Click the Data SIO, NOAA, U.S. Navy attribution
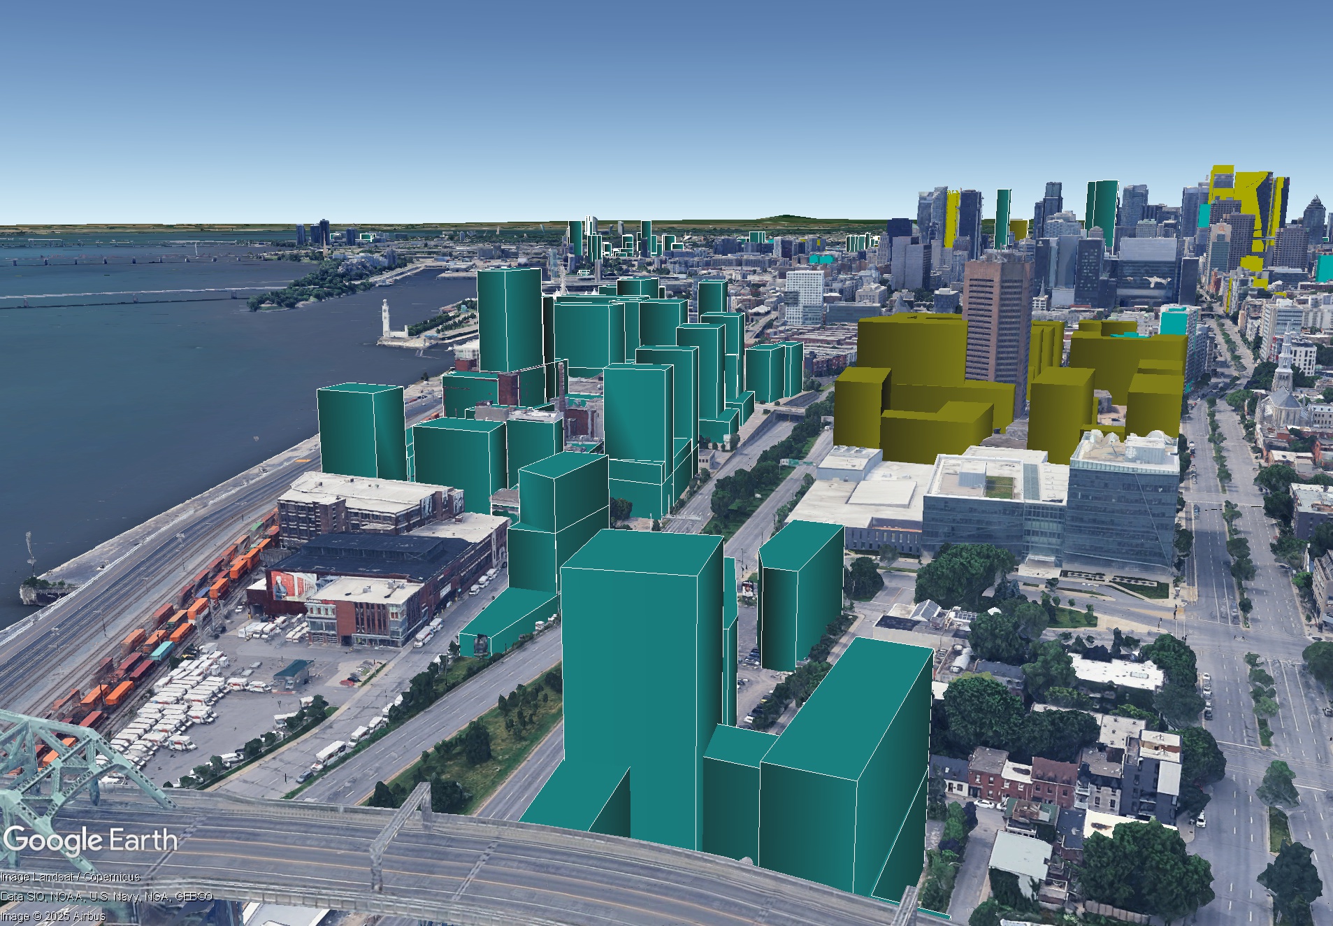 [x=106, y=897]
